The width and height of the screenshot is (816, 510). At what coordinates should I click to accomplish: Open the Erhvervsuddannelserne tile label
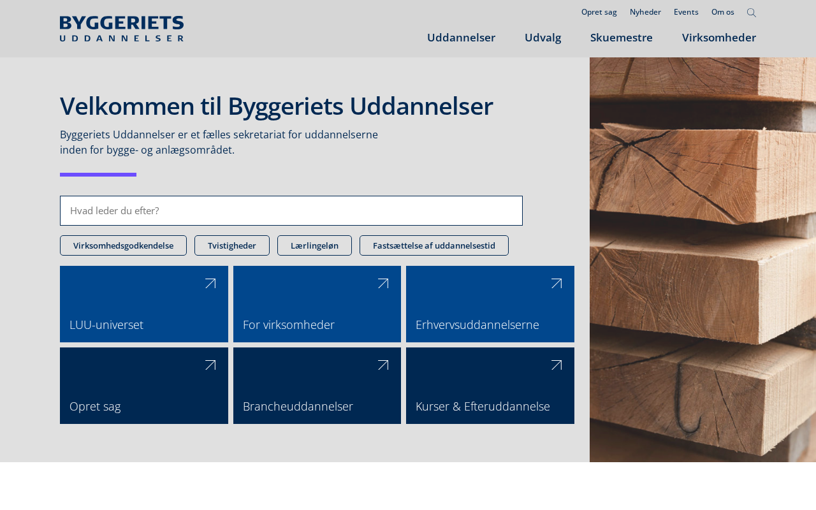click(477, 325)
